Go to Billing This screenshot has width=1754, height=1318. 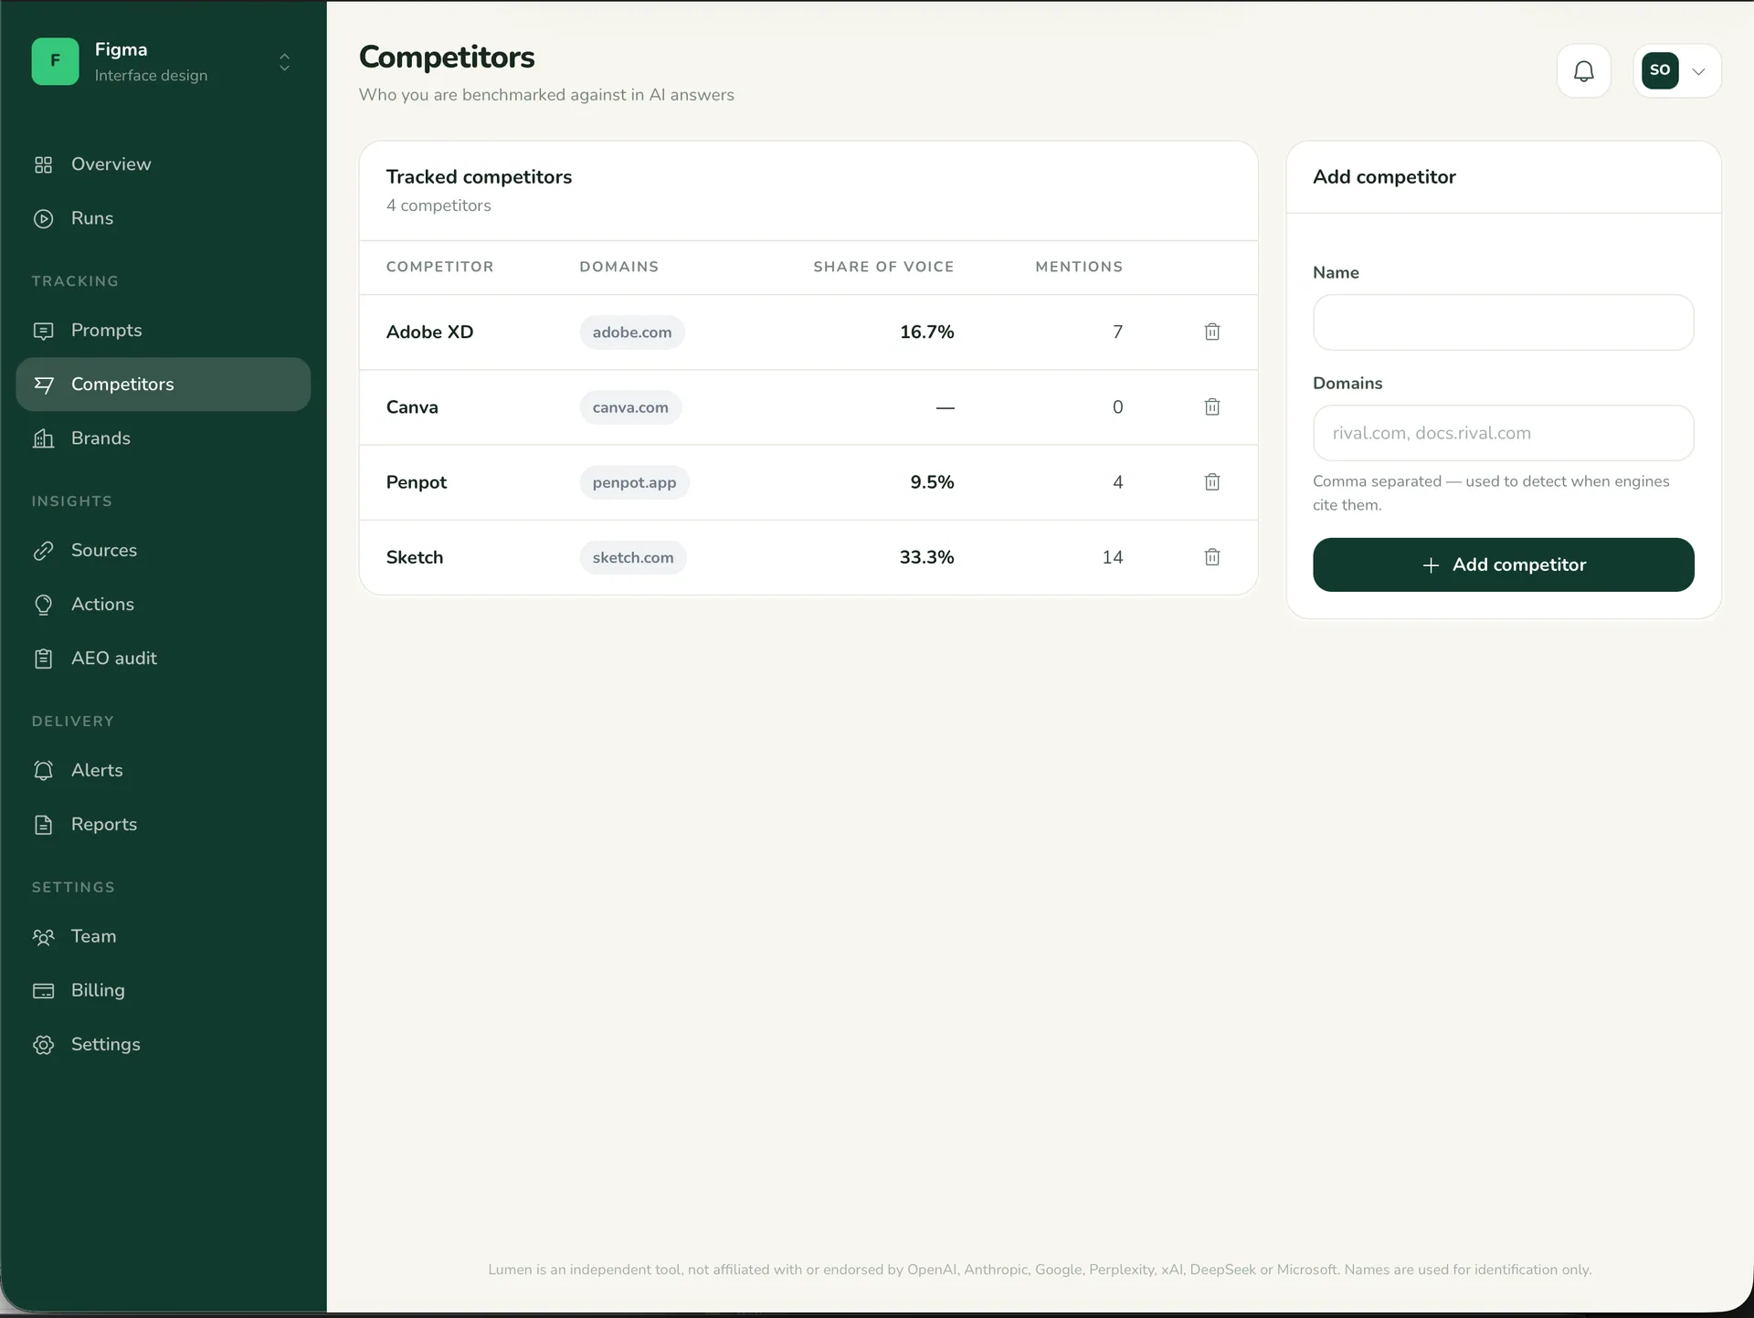(x=163, y=990)
